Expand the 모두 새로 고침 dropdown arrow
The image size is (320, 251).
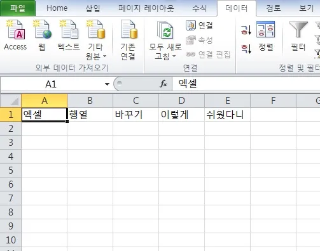pyautogui.click(x=174, y=56)
